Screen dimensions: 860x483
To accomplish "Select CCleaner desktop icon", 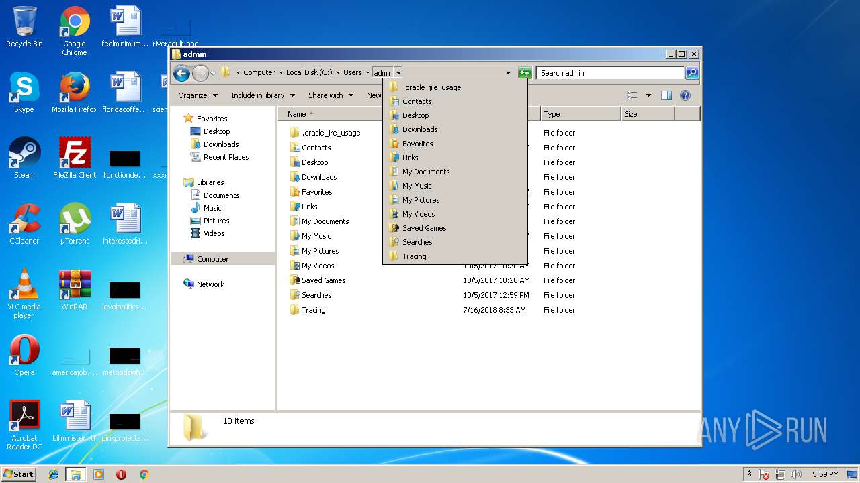I will 24,224.
